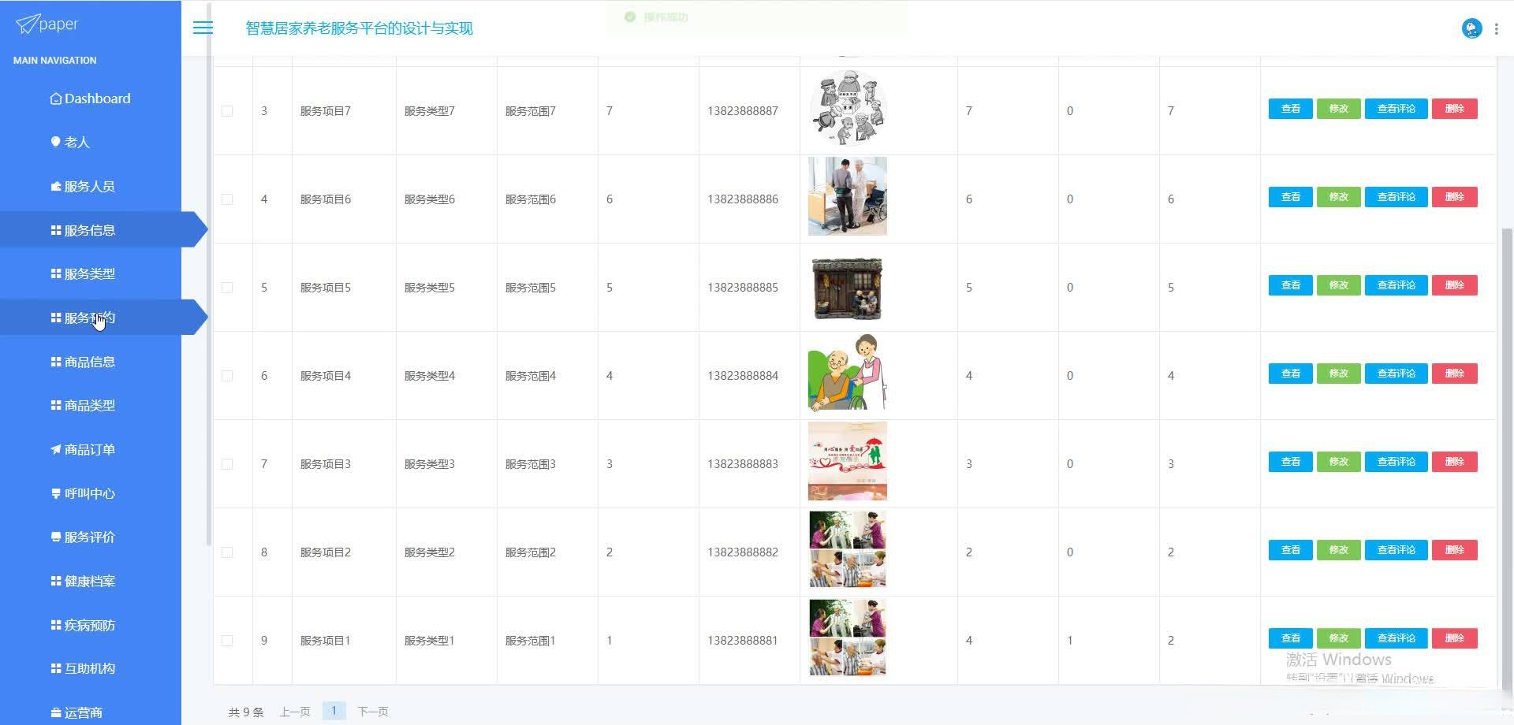Delete 服务项目7 with its 删除 button
1514x725 pixels.
point(1454,109)
